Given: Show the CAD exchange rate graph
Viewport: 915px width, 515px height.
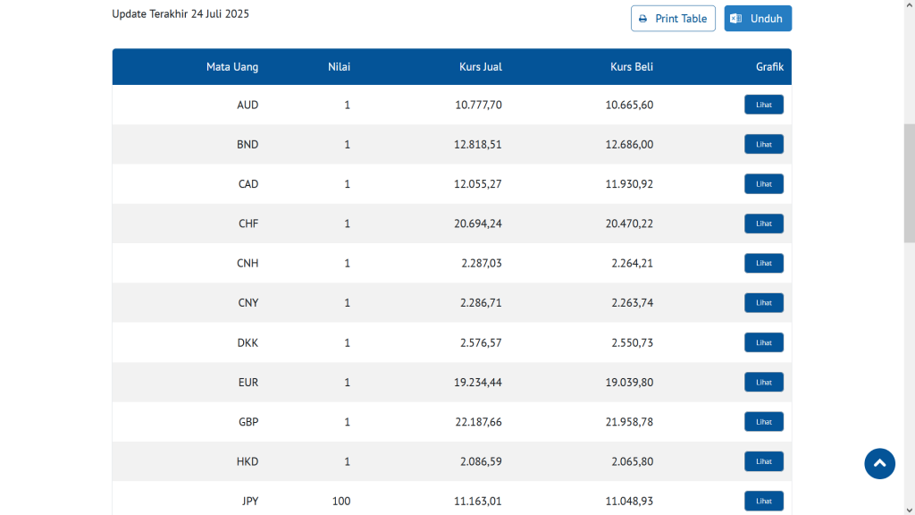Looking at the screenshot, I should 763,184.
